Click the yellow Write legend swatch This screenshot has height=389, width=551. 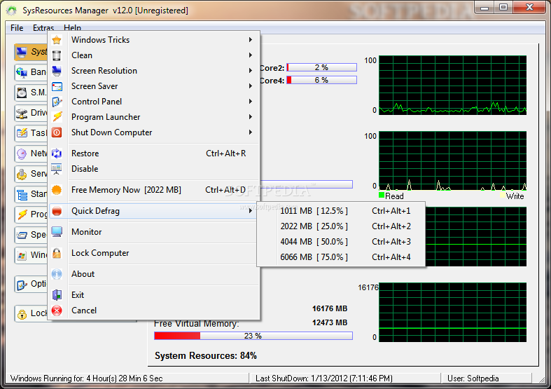(503, 196)
